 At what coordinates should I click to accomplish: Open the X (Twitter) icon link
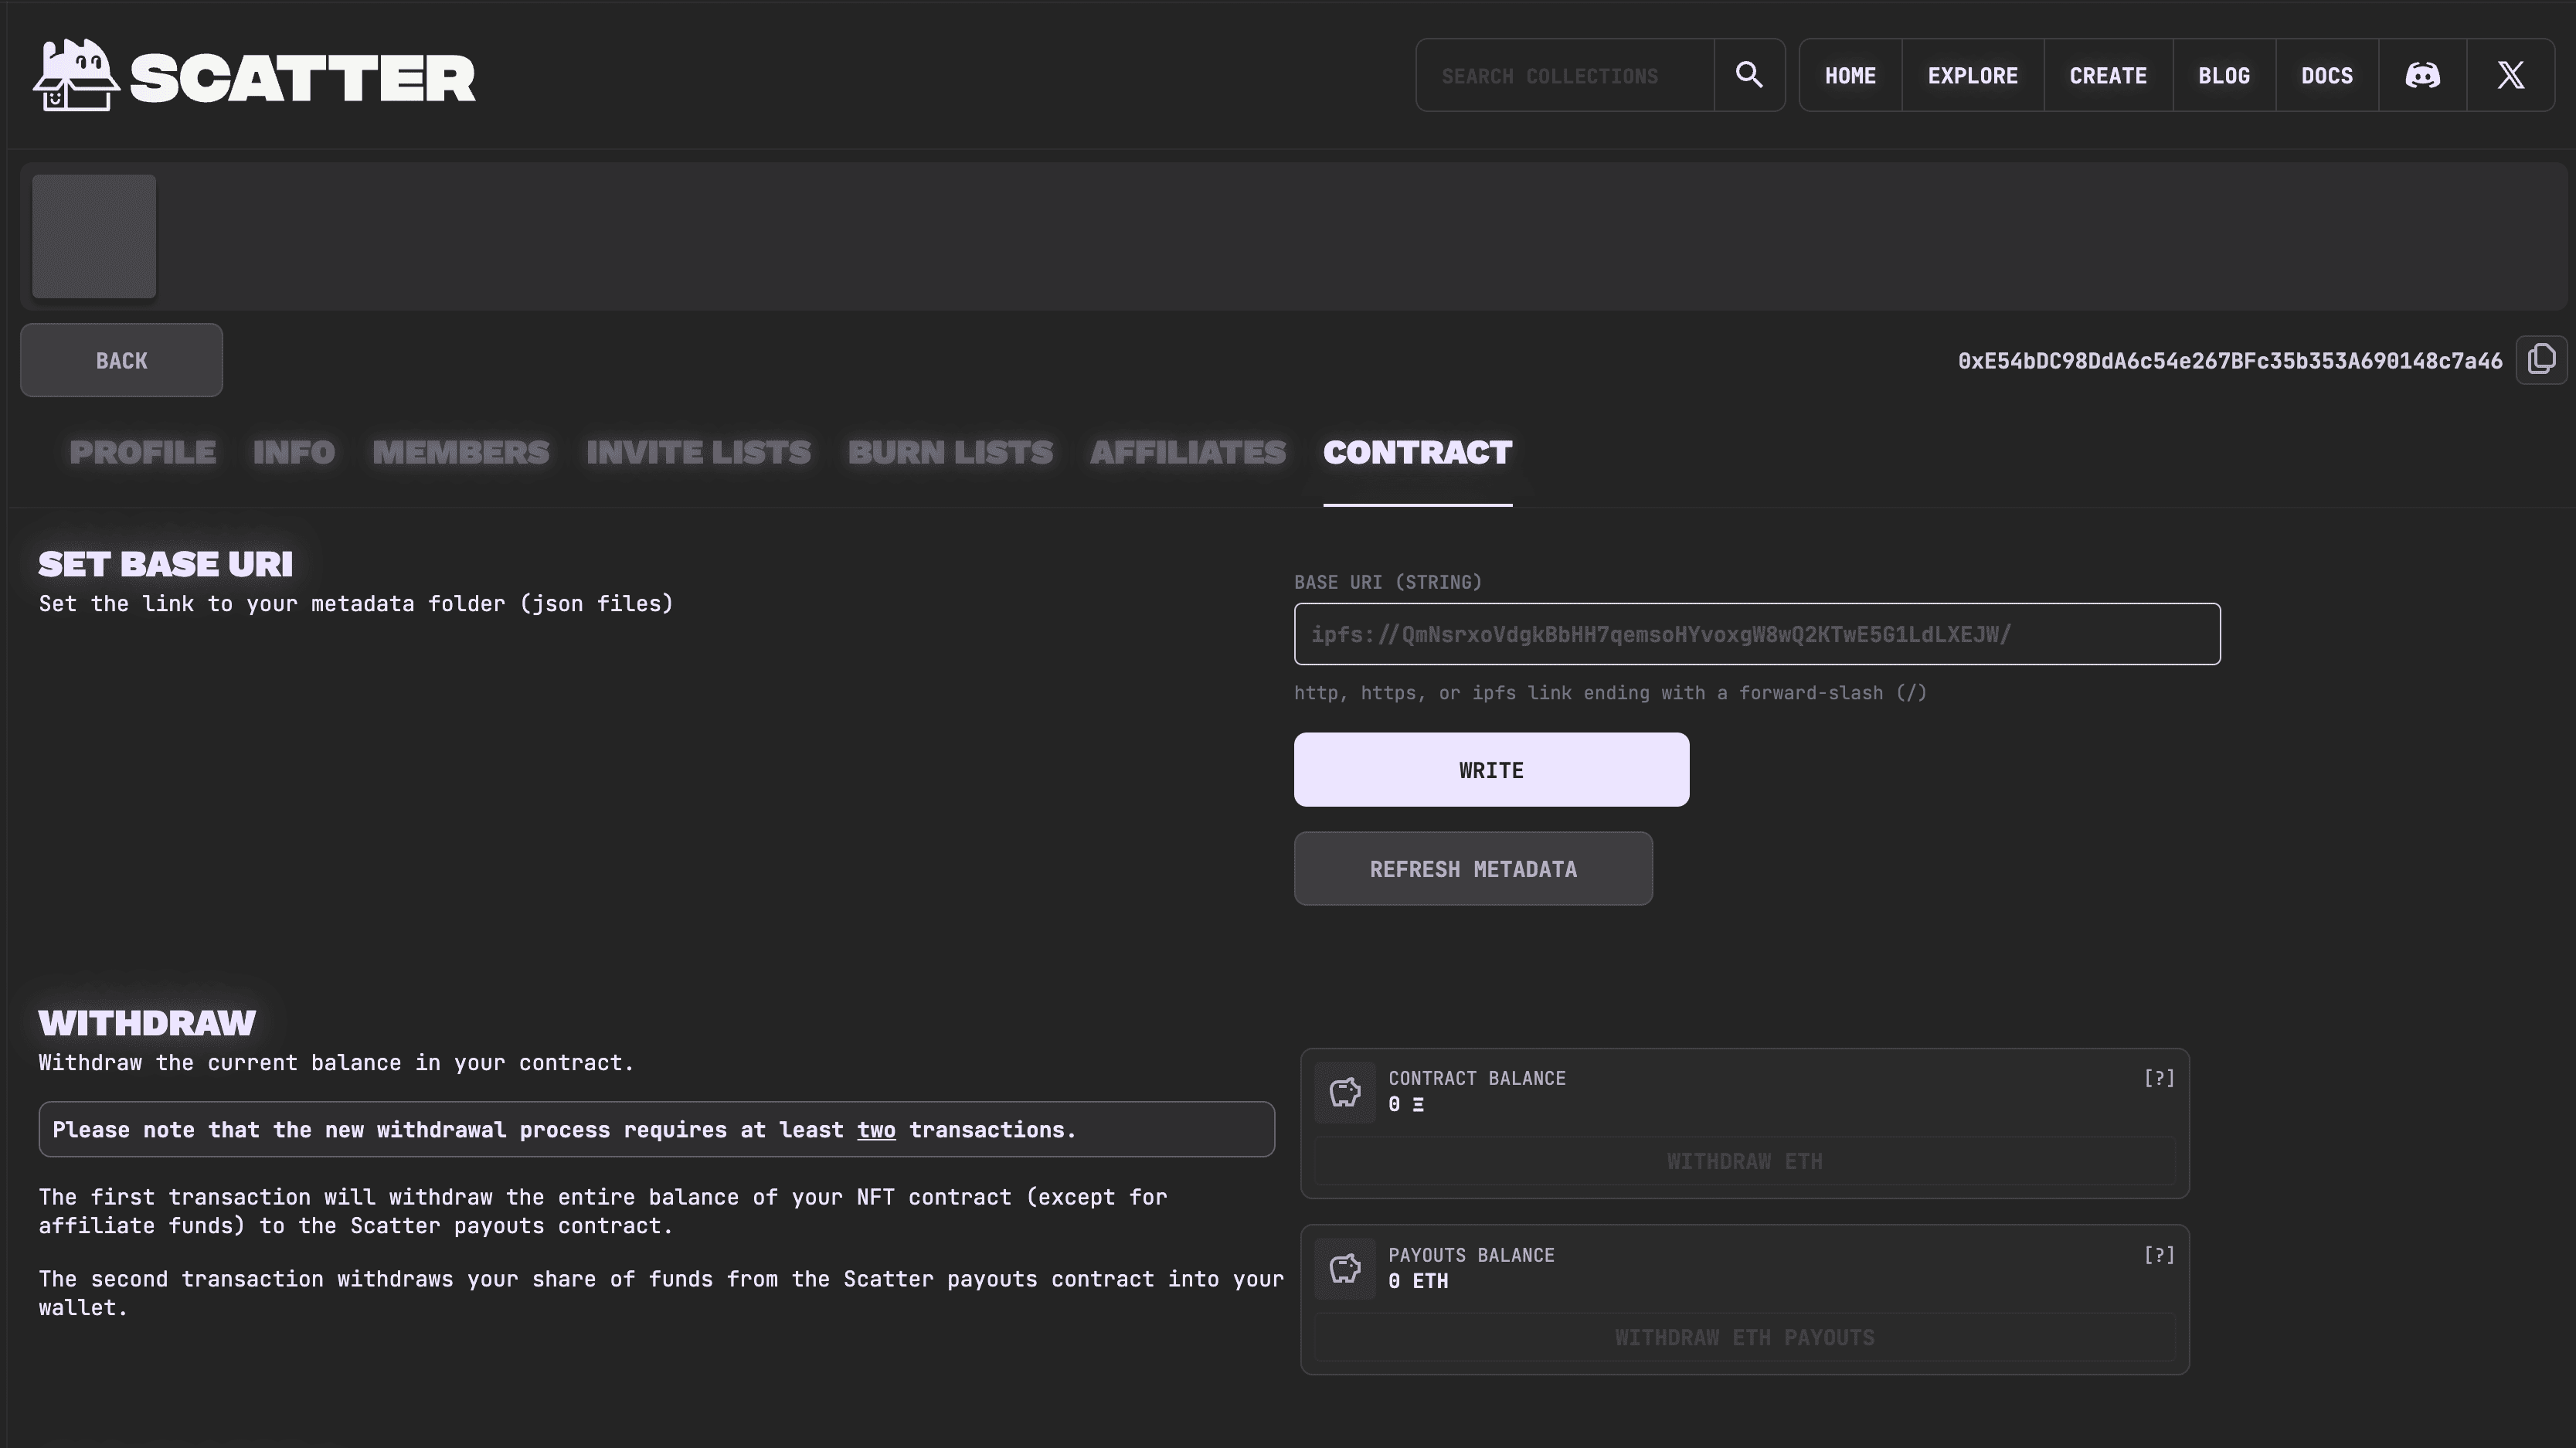2510,75
